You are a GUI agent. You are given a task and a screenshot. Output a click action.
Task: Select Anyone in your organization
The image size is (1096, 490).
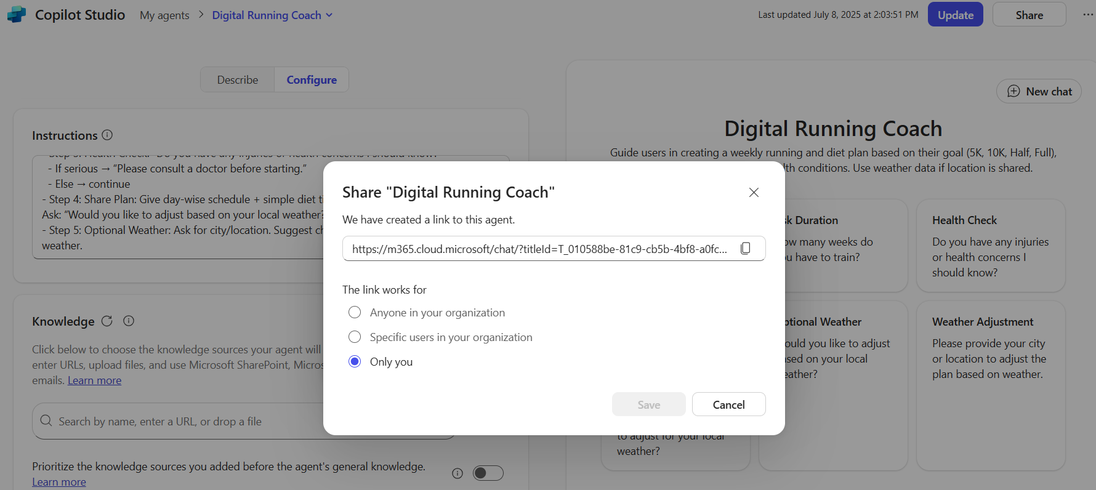click(x=355, y=313)
